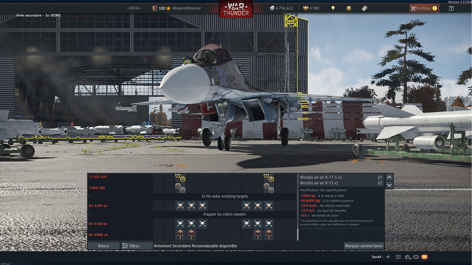Select the S-13OF x20 row label
Viewport: 472px width, 265px height.
pyautogui.click(x=98, y=177)
